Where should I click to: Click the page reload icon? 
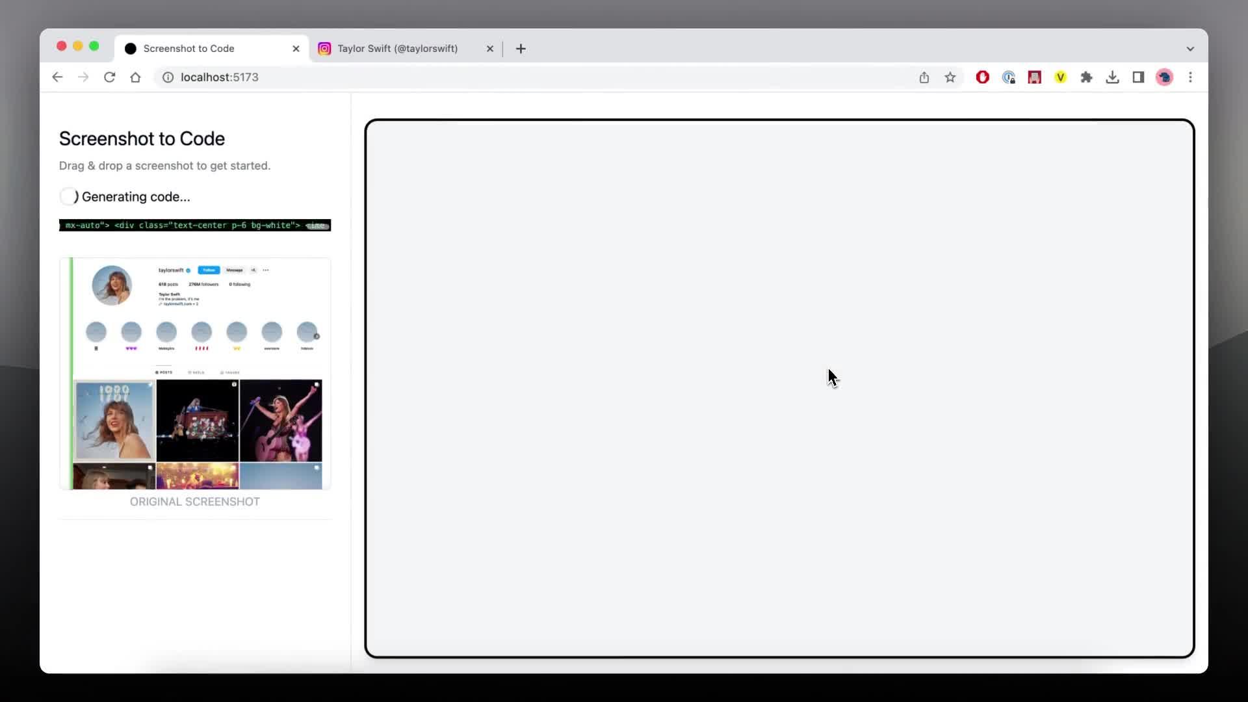109,77
